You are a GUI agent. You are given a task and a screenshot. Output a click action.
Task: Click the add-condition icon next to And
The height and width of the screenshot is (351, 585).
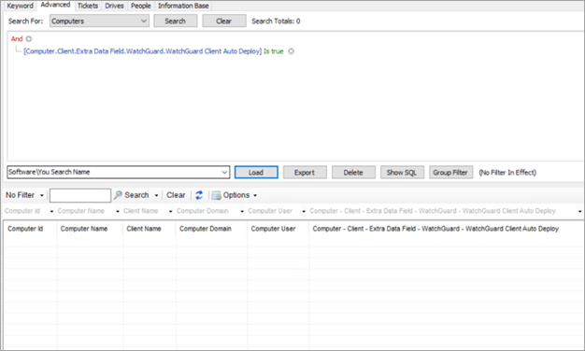[29, 39]
